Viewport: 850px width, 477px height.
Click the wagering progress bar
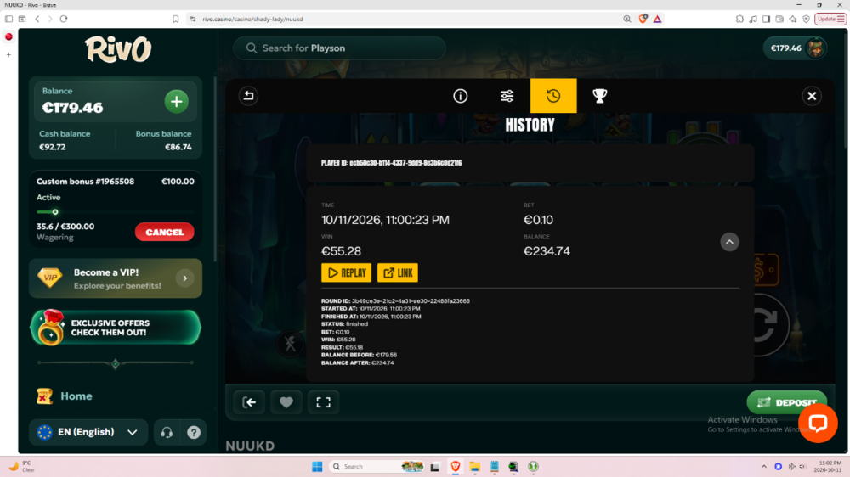click(115, 212)
